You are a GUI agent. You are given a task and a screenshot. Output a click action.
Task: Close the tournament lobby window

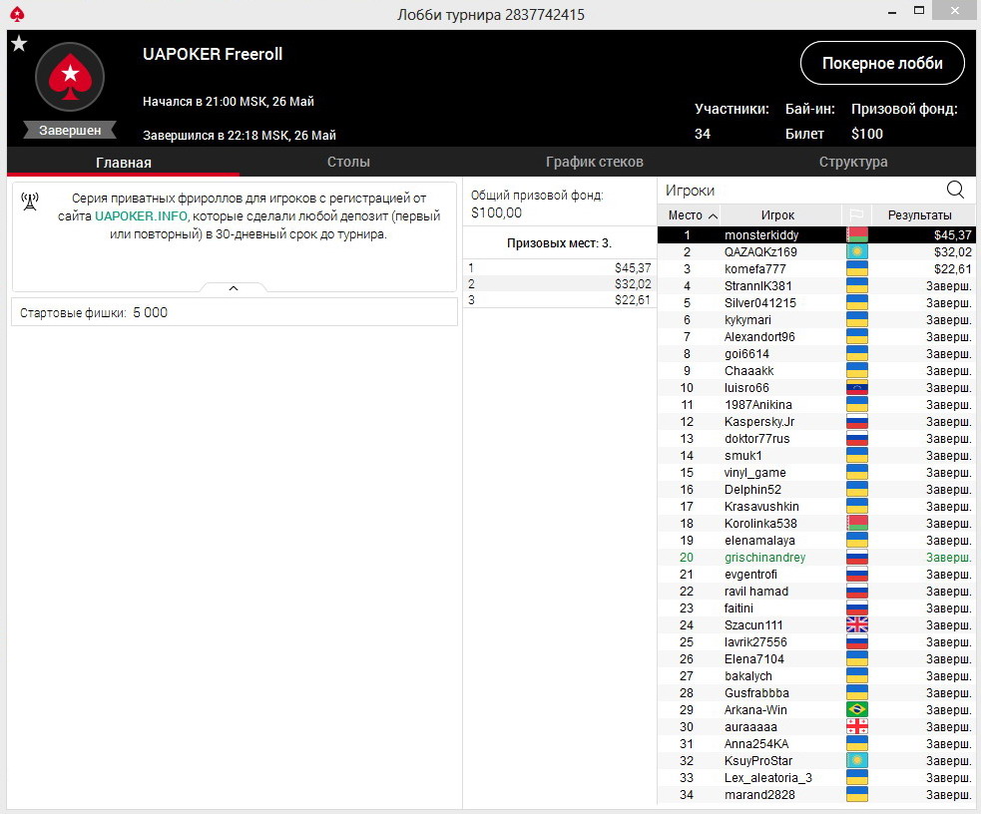pos(955,11)
